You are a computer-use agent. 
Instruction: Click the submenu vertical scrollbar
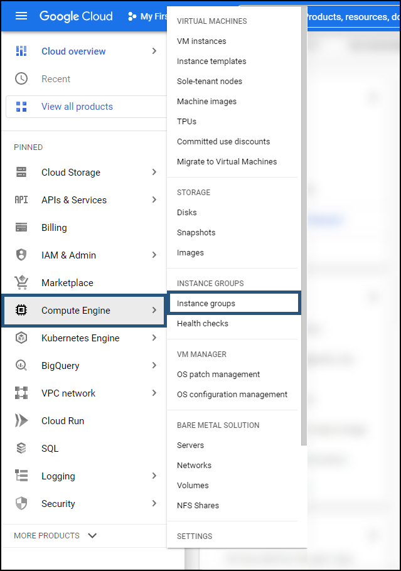pyautogui.click(x=304, y=226)
